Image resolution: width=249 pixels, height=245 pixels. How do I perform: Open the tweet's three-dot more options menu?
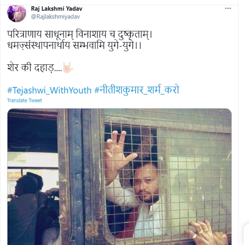228,9
